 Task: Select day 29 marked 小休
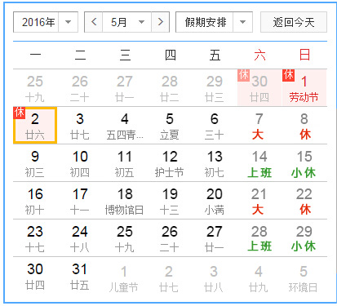tap(304, 238)
